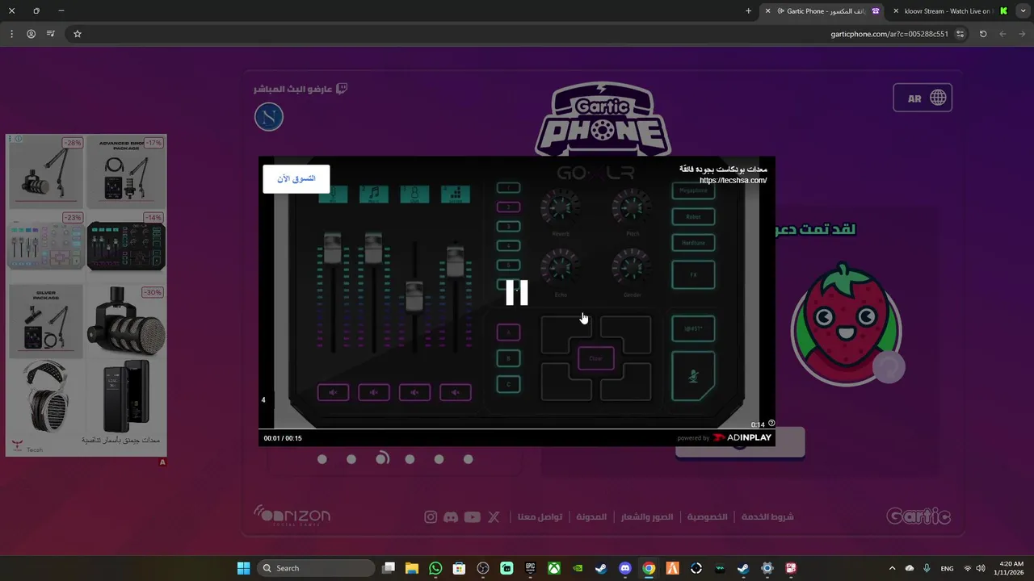Click the Arabic 'shop now' ad button
This screenshot has height=581, width=1034.
[x=296, y=178]
